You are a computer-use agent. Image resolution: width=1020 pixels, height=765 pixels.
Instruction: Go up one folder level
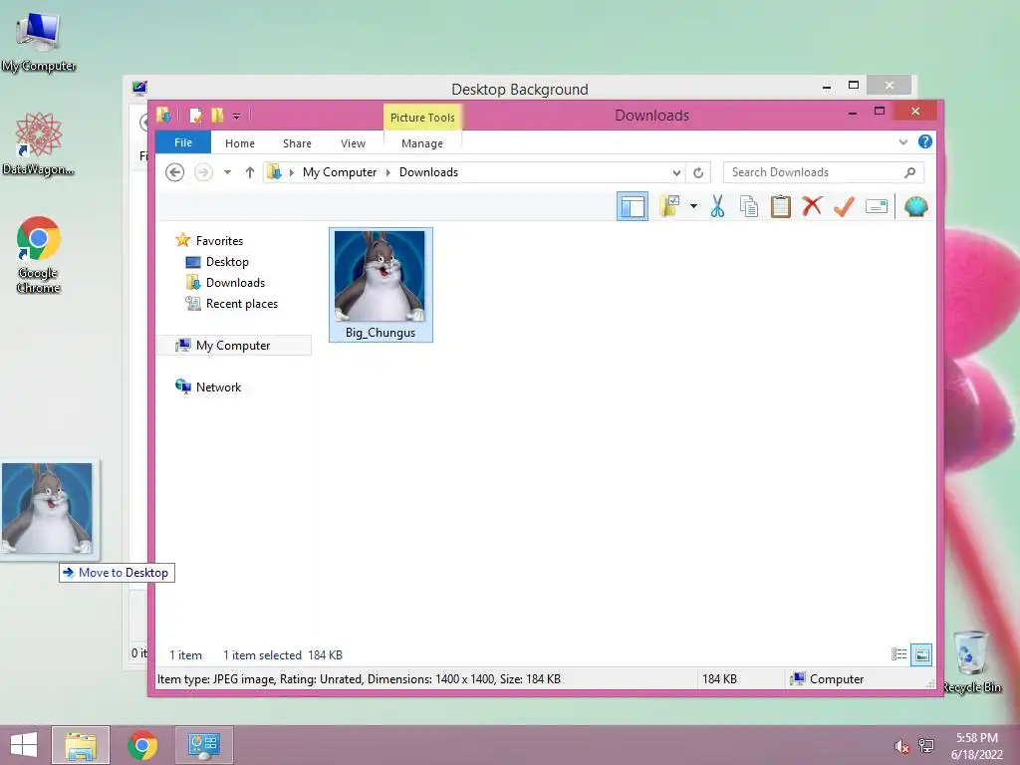click(x=250, y=172)
